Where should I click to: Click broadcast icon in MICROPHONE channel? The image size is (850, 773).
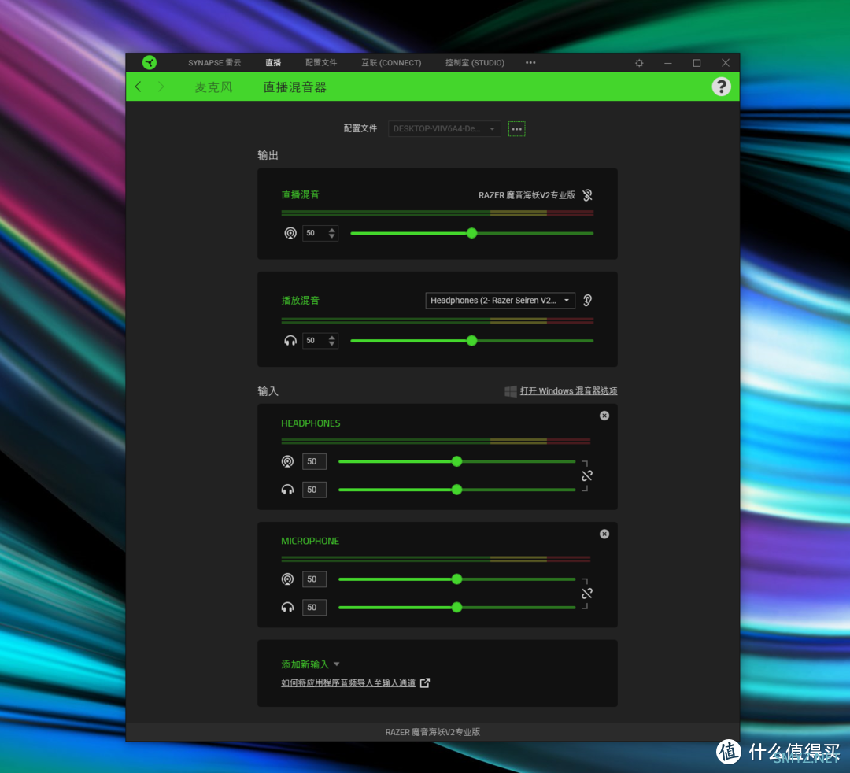coord(287,579)
